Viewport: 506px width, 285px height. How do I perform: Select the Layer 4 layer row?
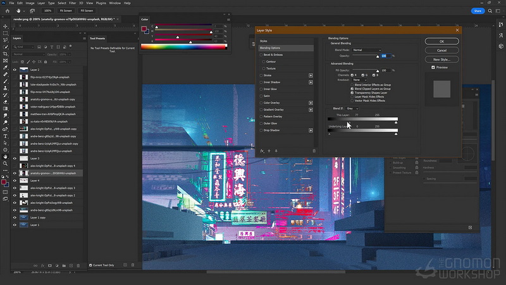tap(47, 180)
